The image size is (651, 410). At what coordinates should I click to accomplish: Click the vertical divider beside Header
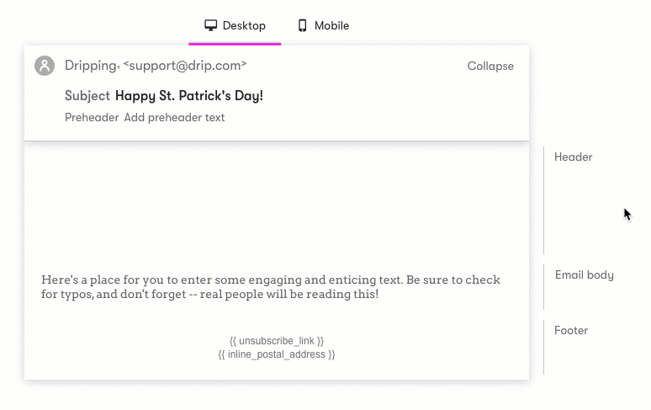click(544, 200)
